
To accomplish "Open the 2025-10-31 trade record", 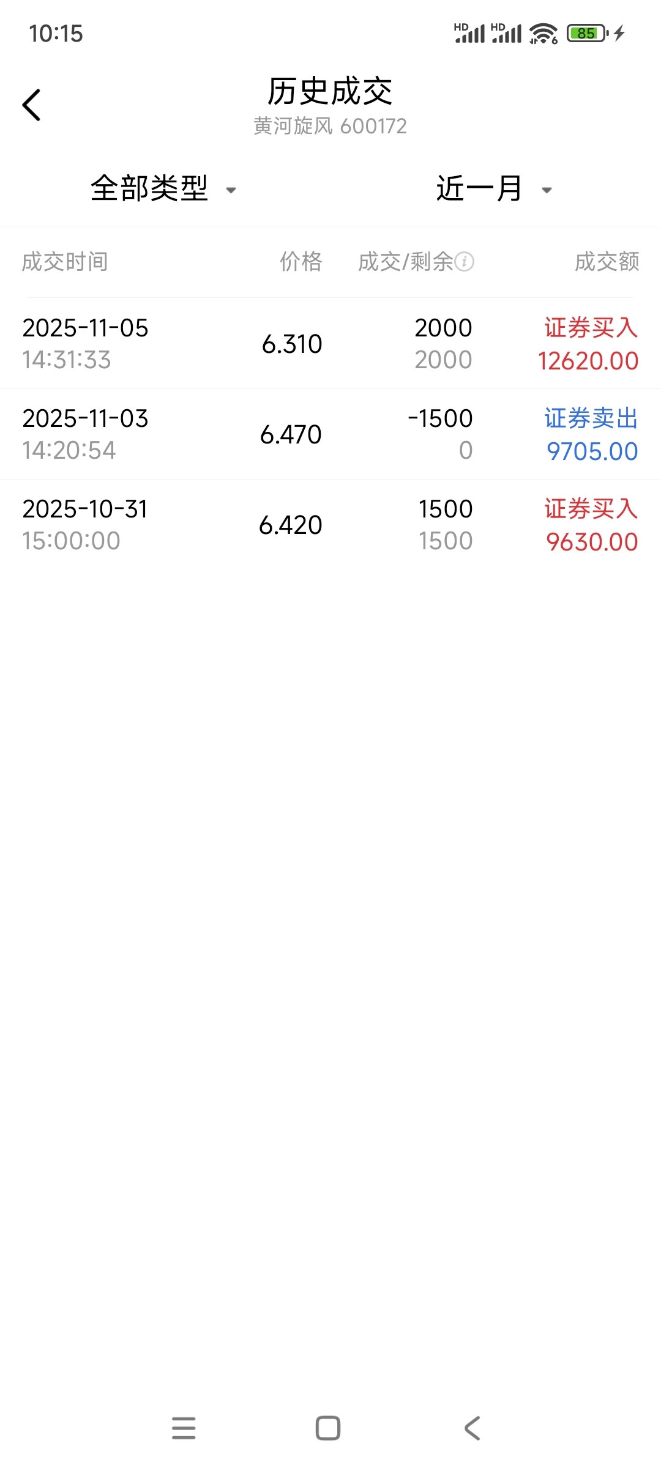I will [x=330, y=525].
